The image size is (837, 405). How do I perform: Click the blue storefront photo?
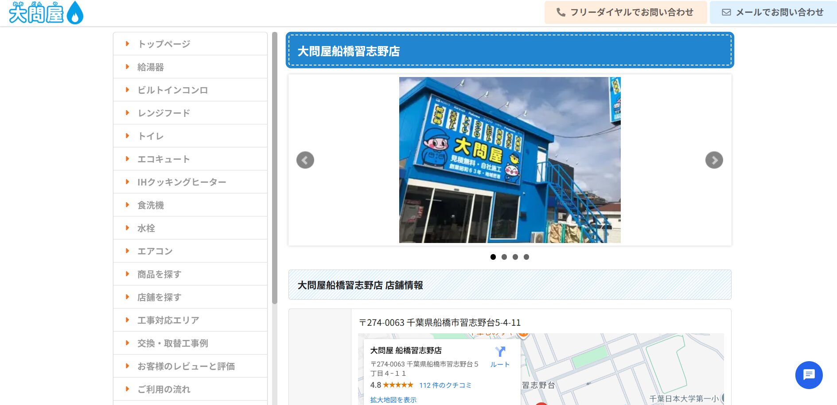[x=510, y=160]
